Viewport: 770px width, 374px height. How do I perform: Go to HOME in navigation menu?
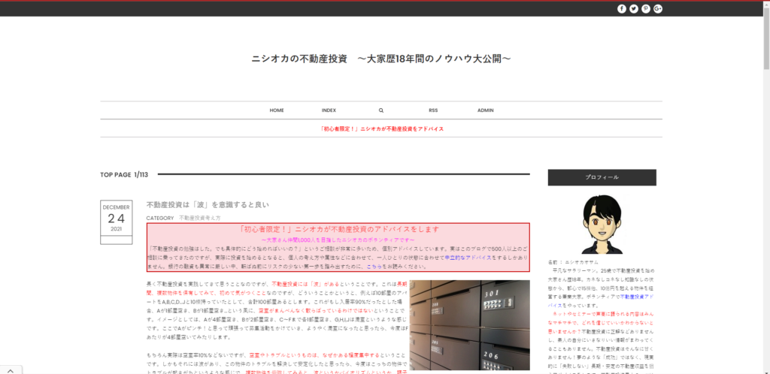(x=277, y=110)
